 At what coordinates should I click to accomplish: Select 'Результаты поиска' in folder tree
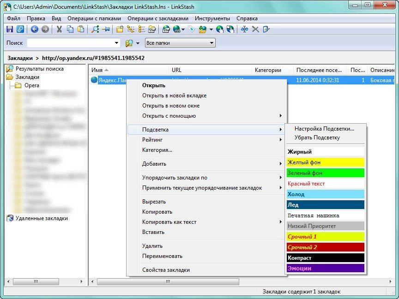[39, 69]
